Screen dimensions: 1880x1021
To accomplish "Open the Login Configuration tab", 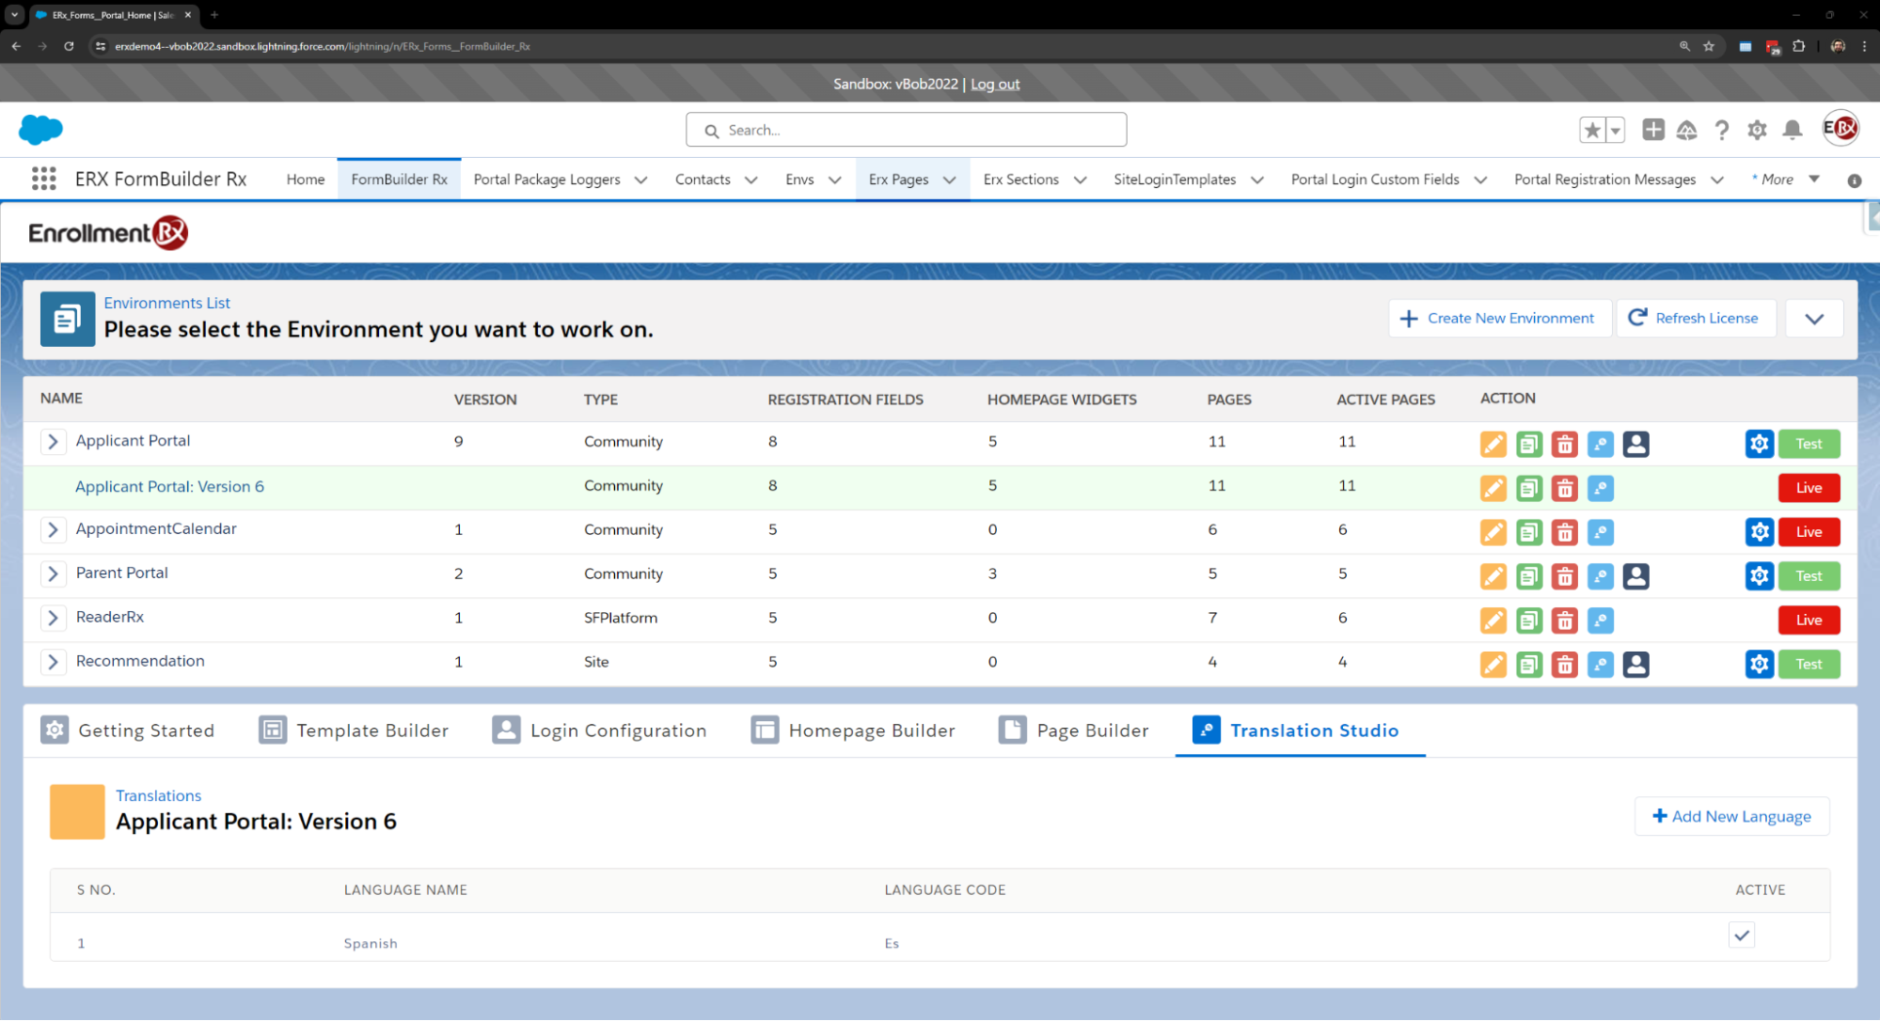I will click(x=600, y=730).
